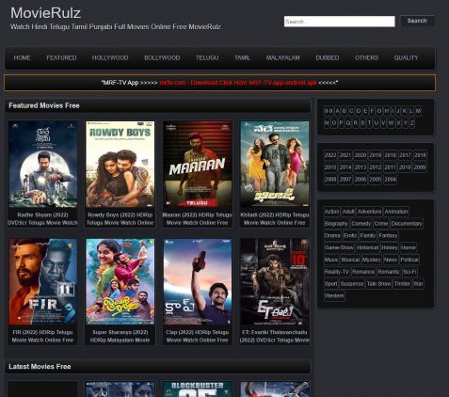
Task: Open the Clap movie poster
Action: [198, 281]
